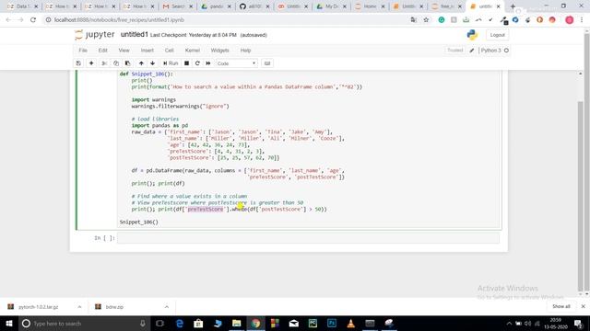Restart kernel and rerun all with fast-forward icon
Image resolution: width=590 pixels, height=331 pixels.
(x=208, y=63)
